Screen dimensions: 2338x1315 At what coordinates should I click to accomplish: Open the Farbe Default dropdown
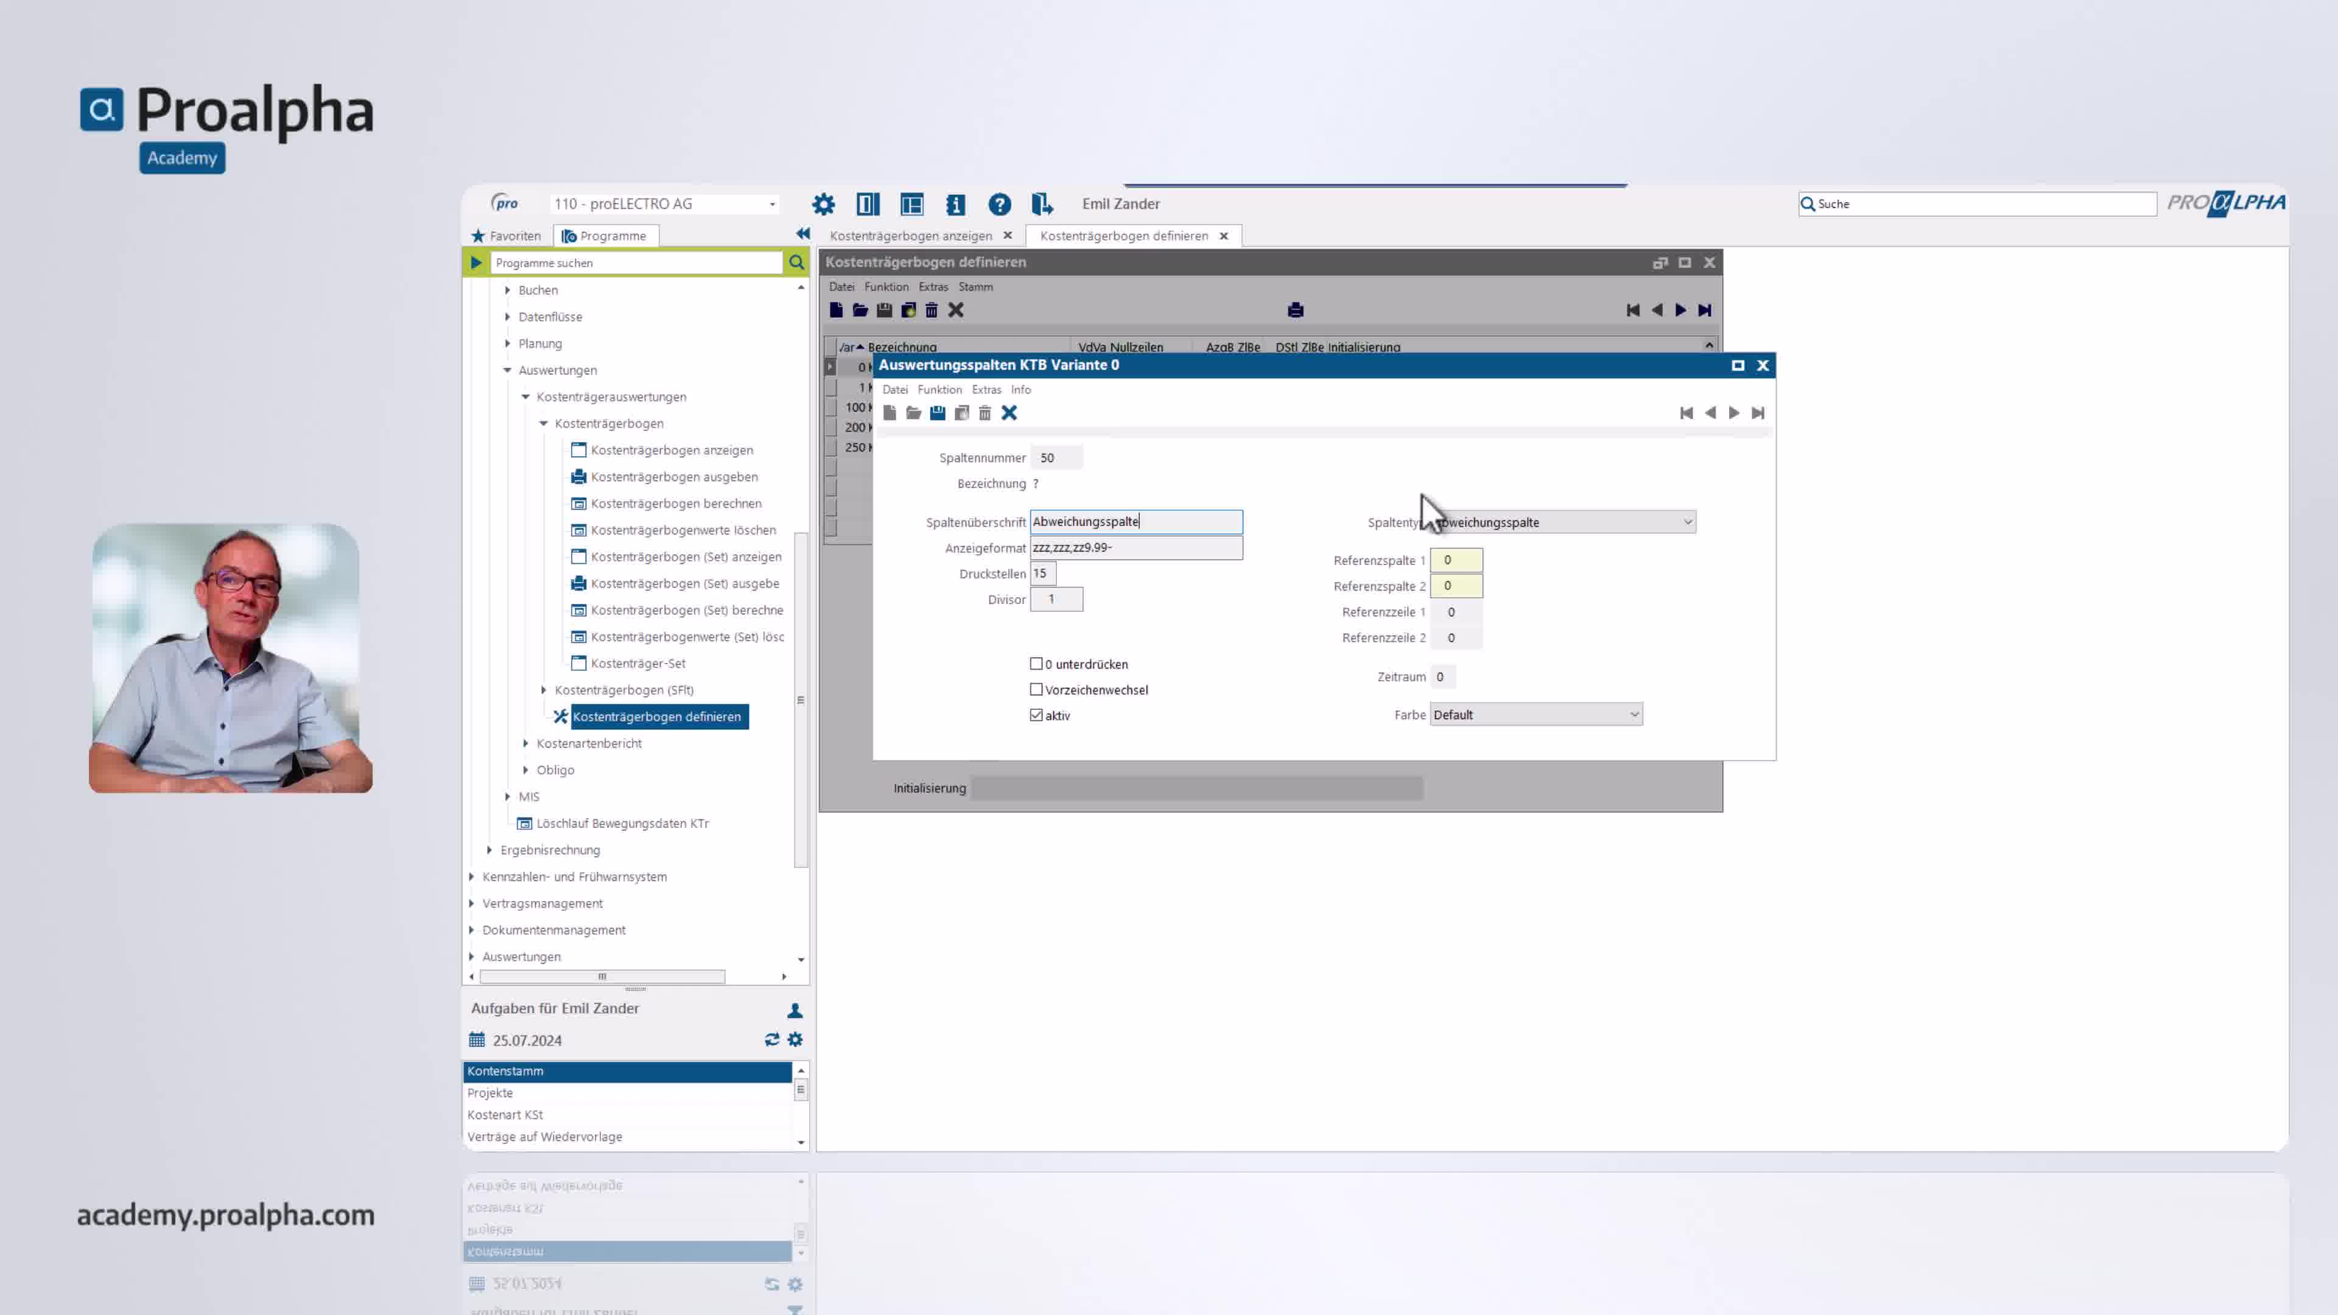coord(1634,715)
